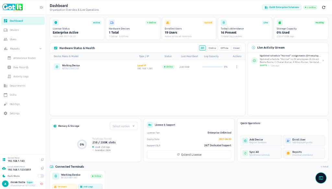Open Devices in the sidebar

(23, 30)
